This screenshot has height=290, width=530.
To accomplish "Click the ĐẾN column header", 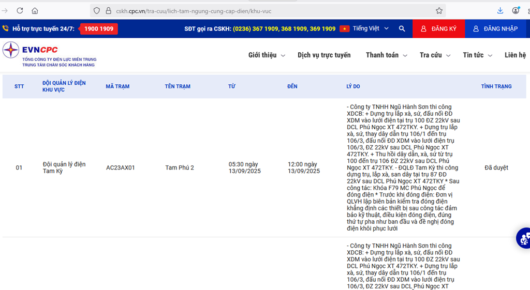I will point(292,86).
